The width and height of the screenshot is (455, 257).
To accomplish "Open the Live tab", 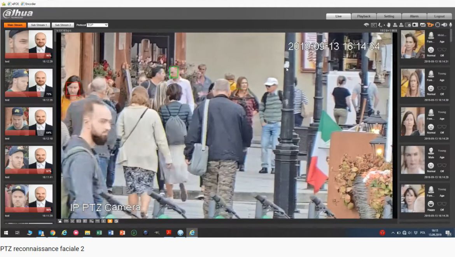I will tap(338, 16).
